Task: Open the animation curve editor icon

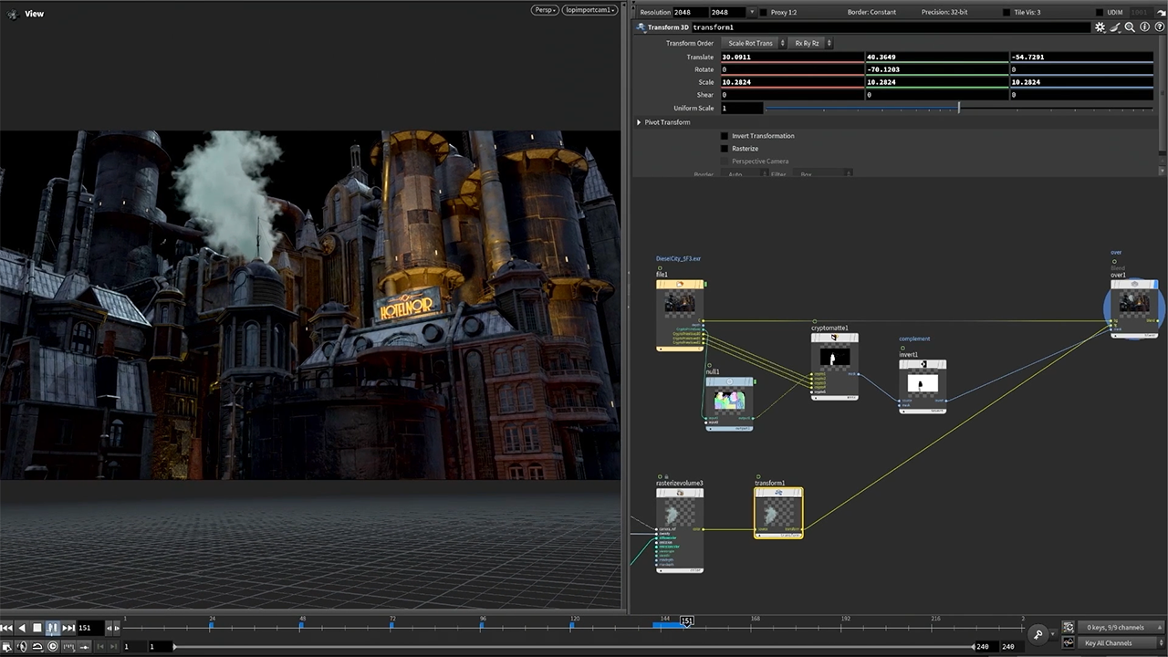Action: coord(1069,643)
